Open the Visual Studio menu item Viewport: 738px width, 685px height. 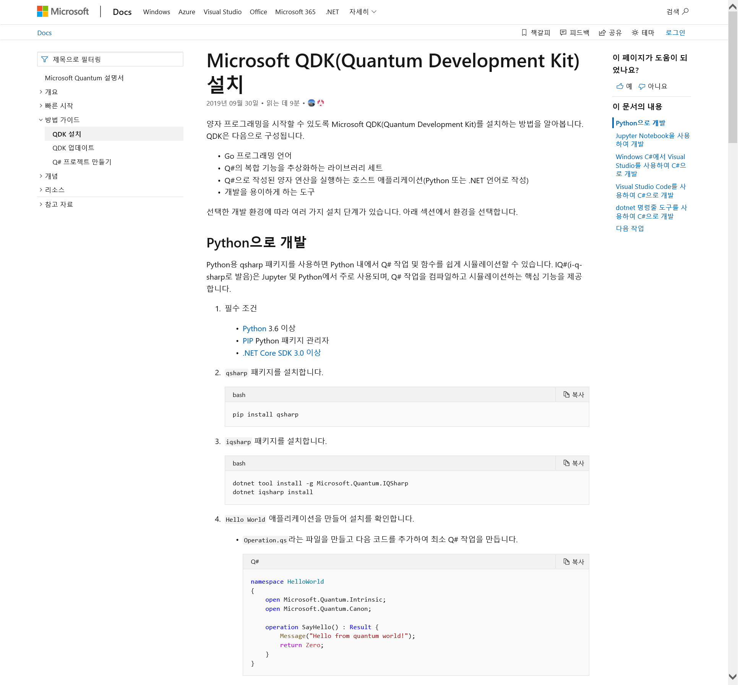(x=222, y=12)
